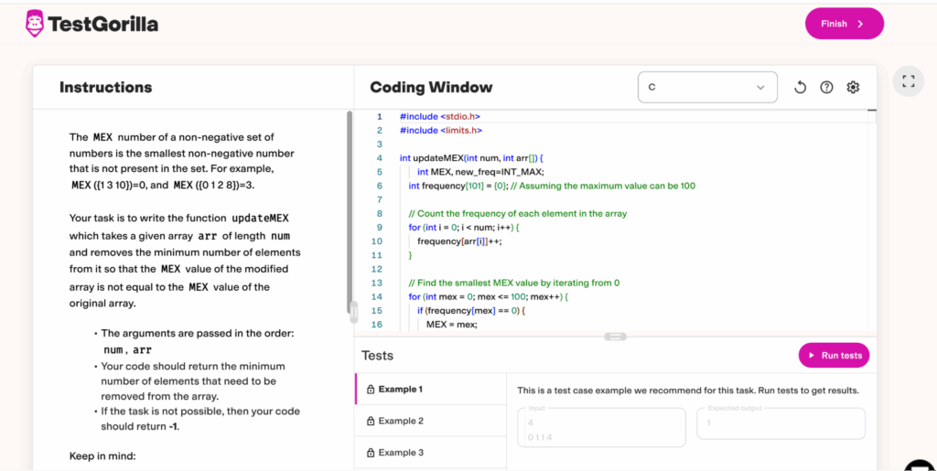Open help via question mark icon
Screen dimensions: 937x471
coord(826,87)
